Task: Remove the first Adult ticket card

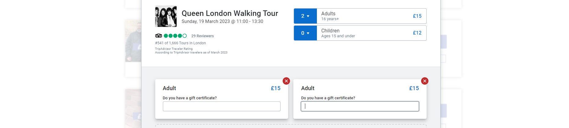Action: pos(286,81)
